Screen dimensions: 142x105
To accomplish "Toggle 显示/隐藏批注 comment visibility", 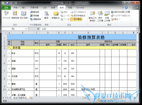I will coord(78,12).
